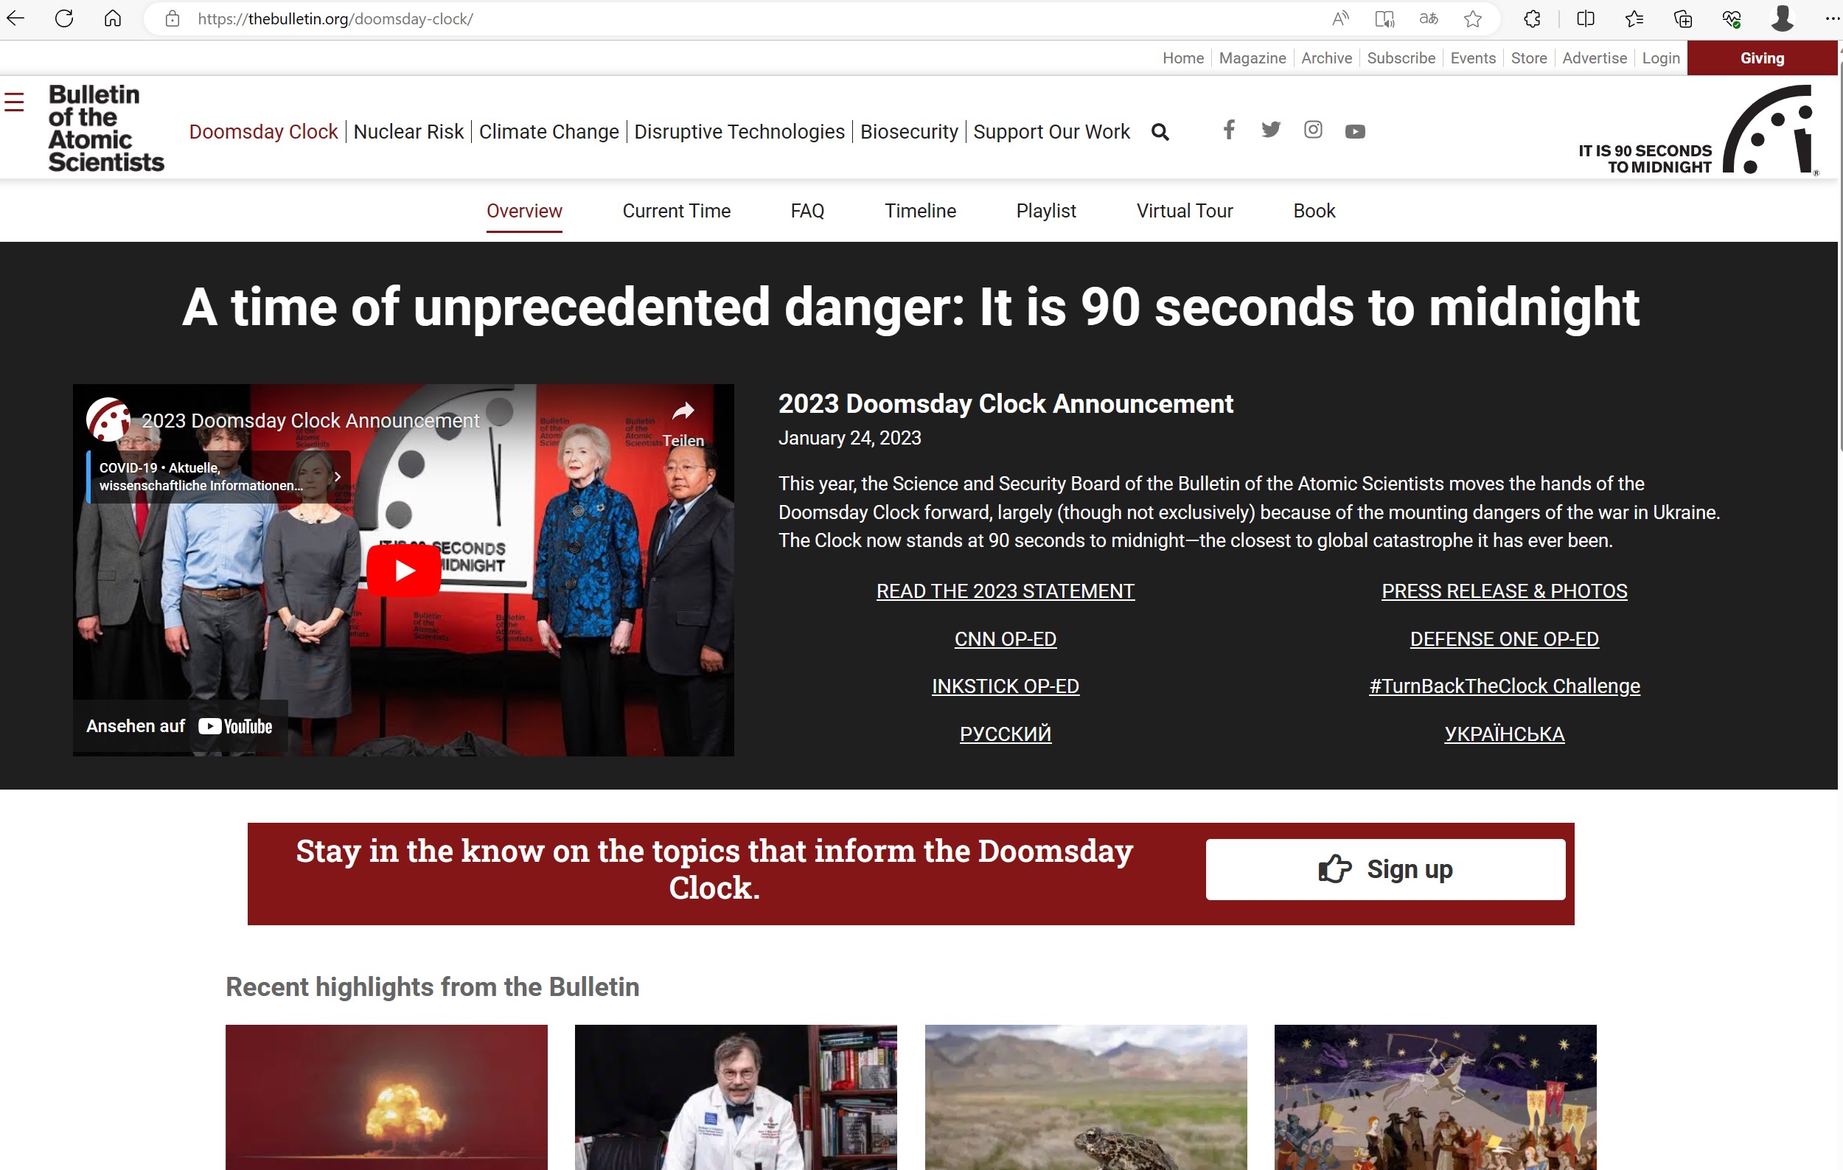This screenshot has width=1843, height=1170.
Task: Click the red Giving button
Action: tap(1762, 58)
